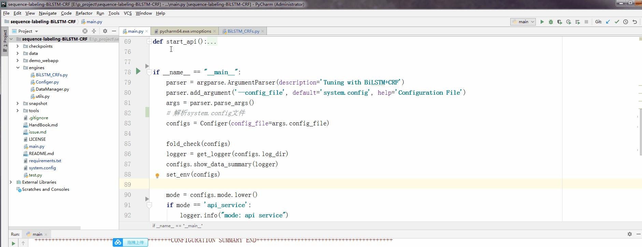Click the collapsed ellipsis on start_api line
The image size is (642, 247).
tap(212, 42)
